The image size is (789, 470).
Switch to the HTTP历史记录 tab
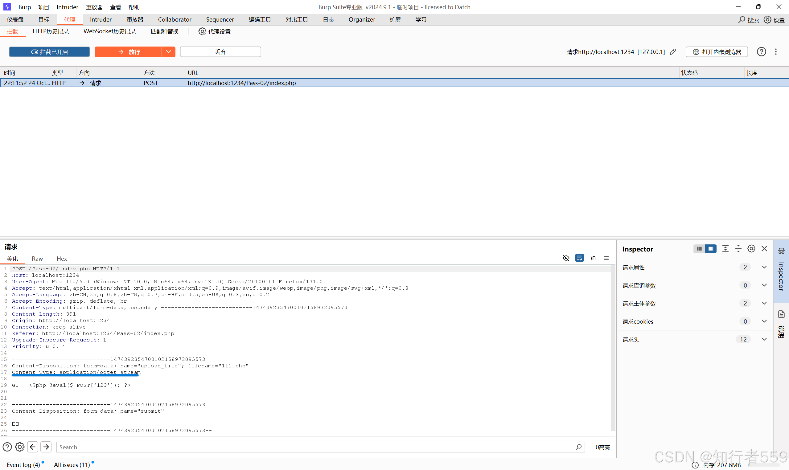(x=51, y=31)
